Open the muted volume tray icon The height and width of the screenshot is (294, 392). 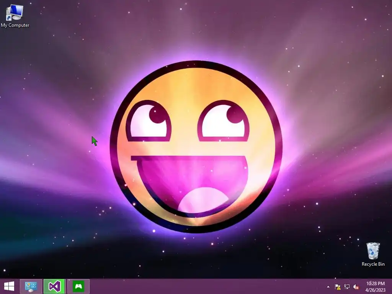click(x=356, y=287)
